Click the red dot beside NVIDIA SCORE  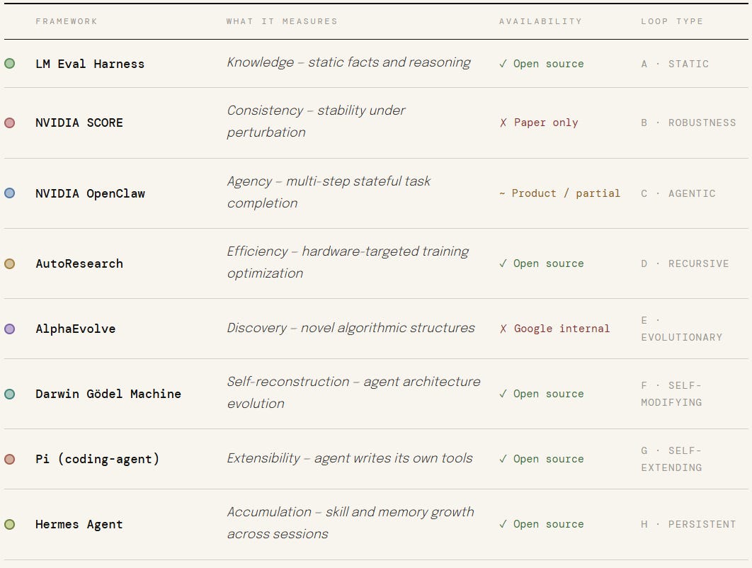pyautogui.click(x=10, y=123)
